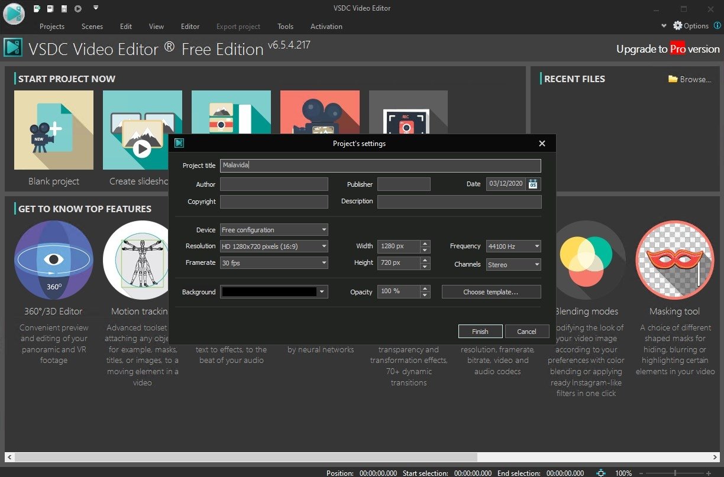Screen dimensions: 724x477
Task: Increase Width with the up arrow
Action: (425, 243)
